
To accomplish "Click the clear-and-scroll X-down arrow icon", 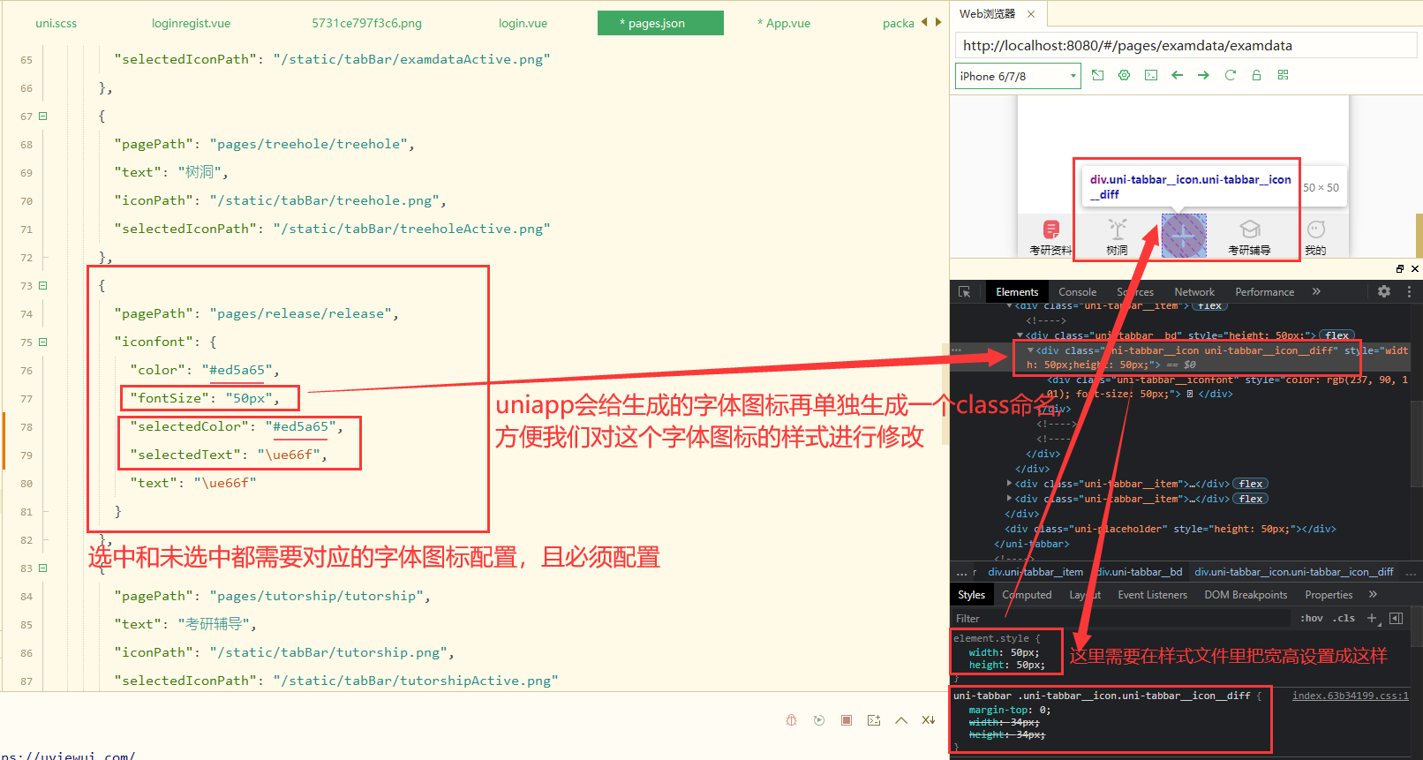I will [x=929, y=720].
